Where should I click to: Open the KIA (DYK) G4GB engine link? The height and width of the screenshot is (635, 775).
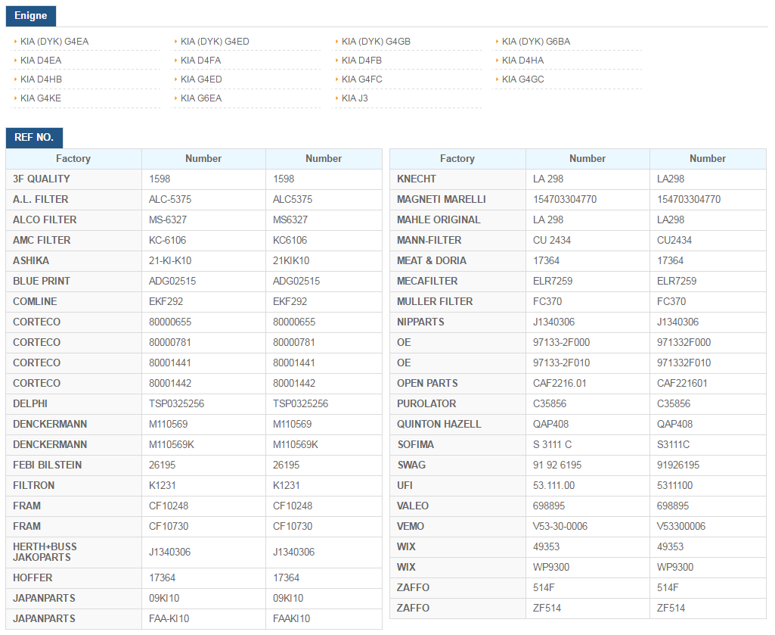[376, 42]
